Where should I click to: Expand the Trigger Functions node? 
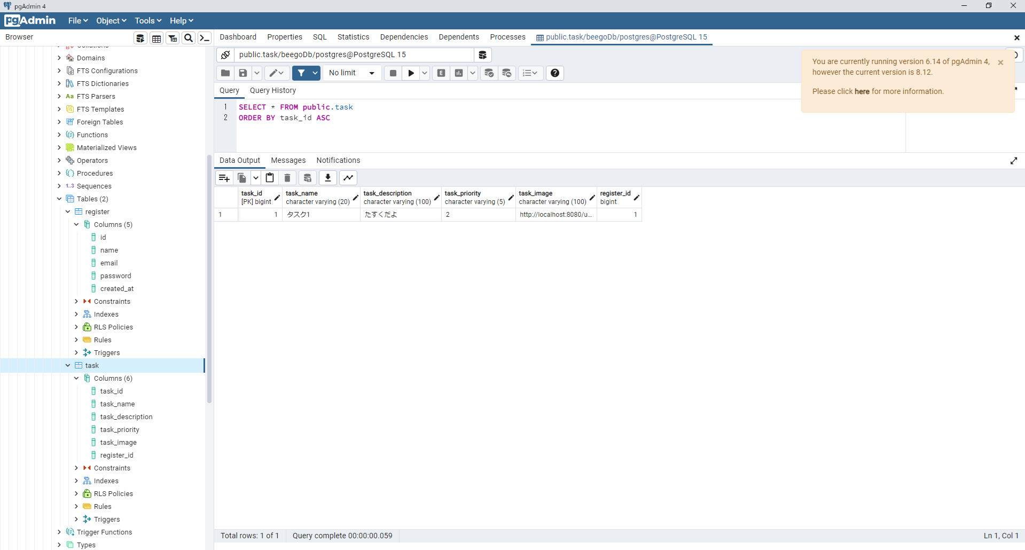(x=59, y=532)
